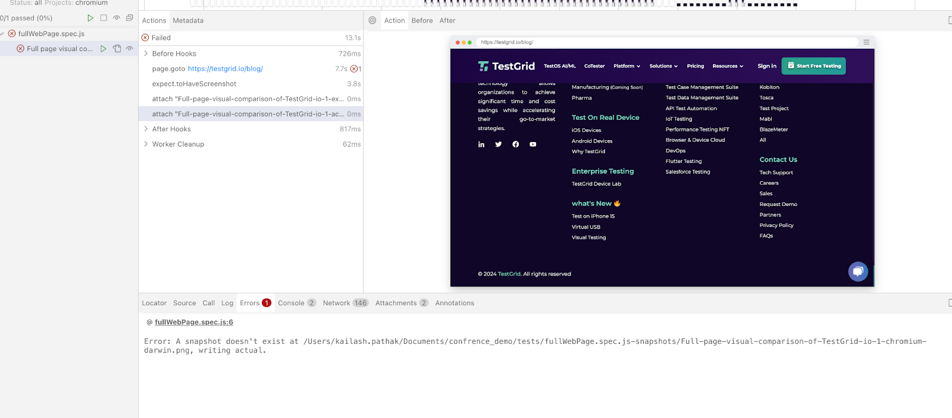Screen dimensions: 952x418
Task: Click the Failed status row
Action: pyautogui.click(x=251, y=37)
